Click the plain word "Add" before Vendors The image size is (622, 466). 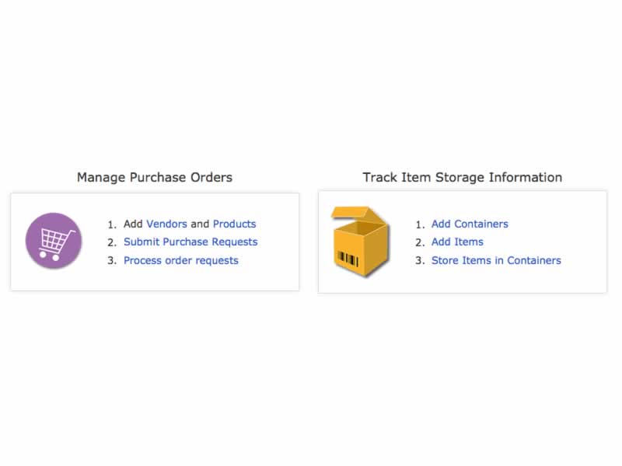(x=134, y=224)
